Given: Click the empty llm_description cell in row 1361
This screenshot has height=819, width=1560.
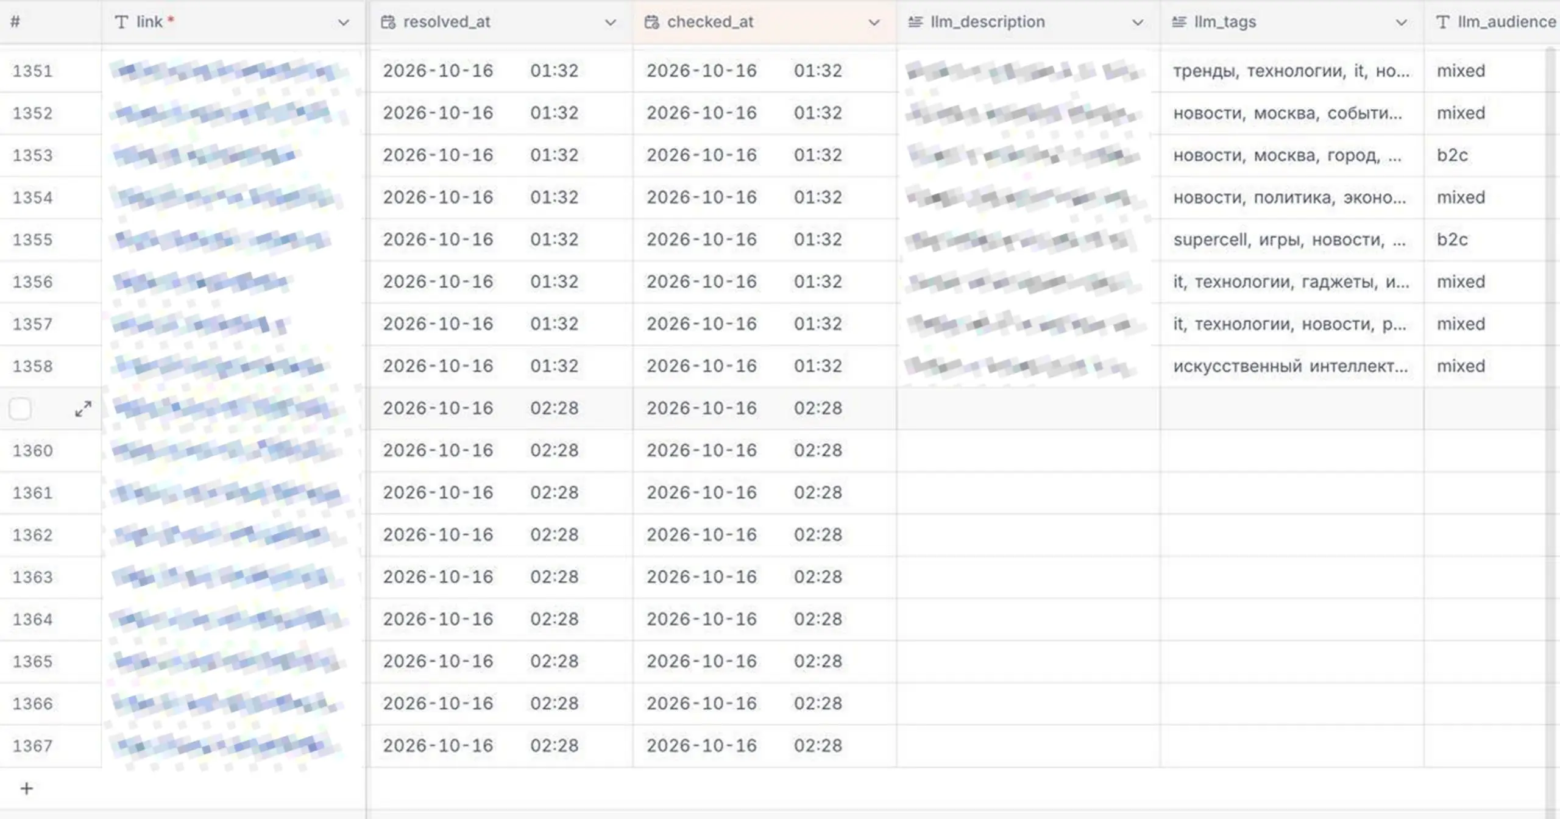Looking at the screenshot, I should 1028,493.
